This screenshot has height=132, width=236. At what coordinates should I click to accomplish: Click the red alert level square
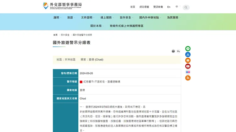(x=81, y=82)
